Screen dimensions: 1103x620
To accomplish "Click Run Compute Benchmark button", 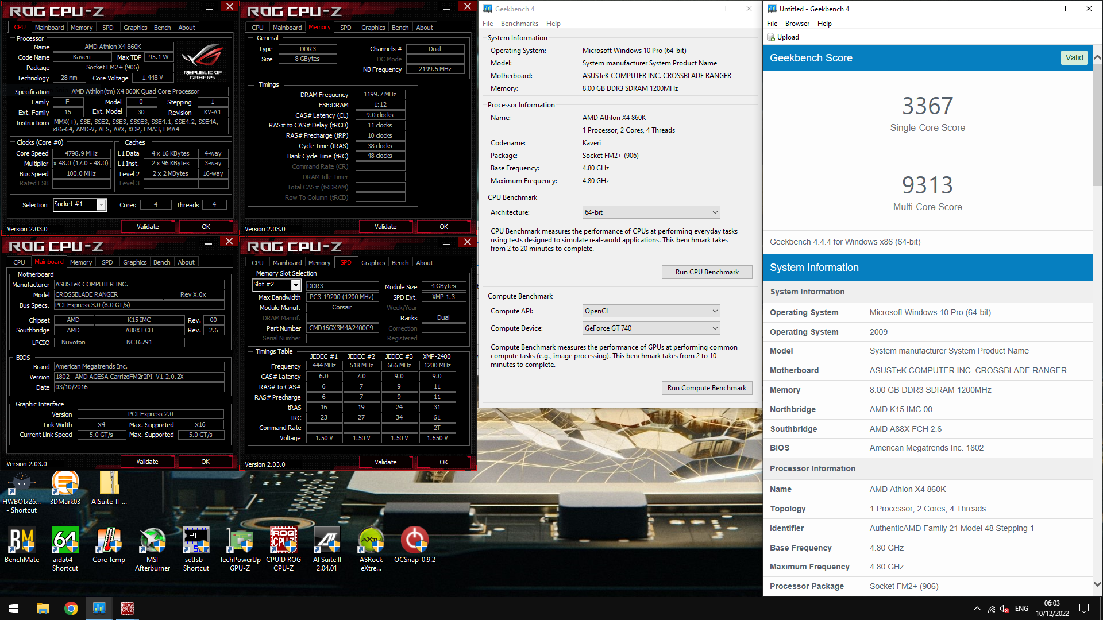I will coord(707,388).
